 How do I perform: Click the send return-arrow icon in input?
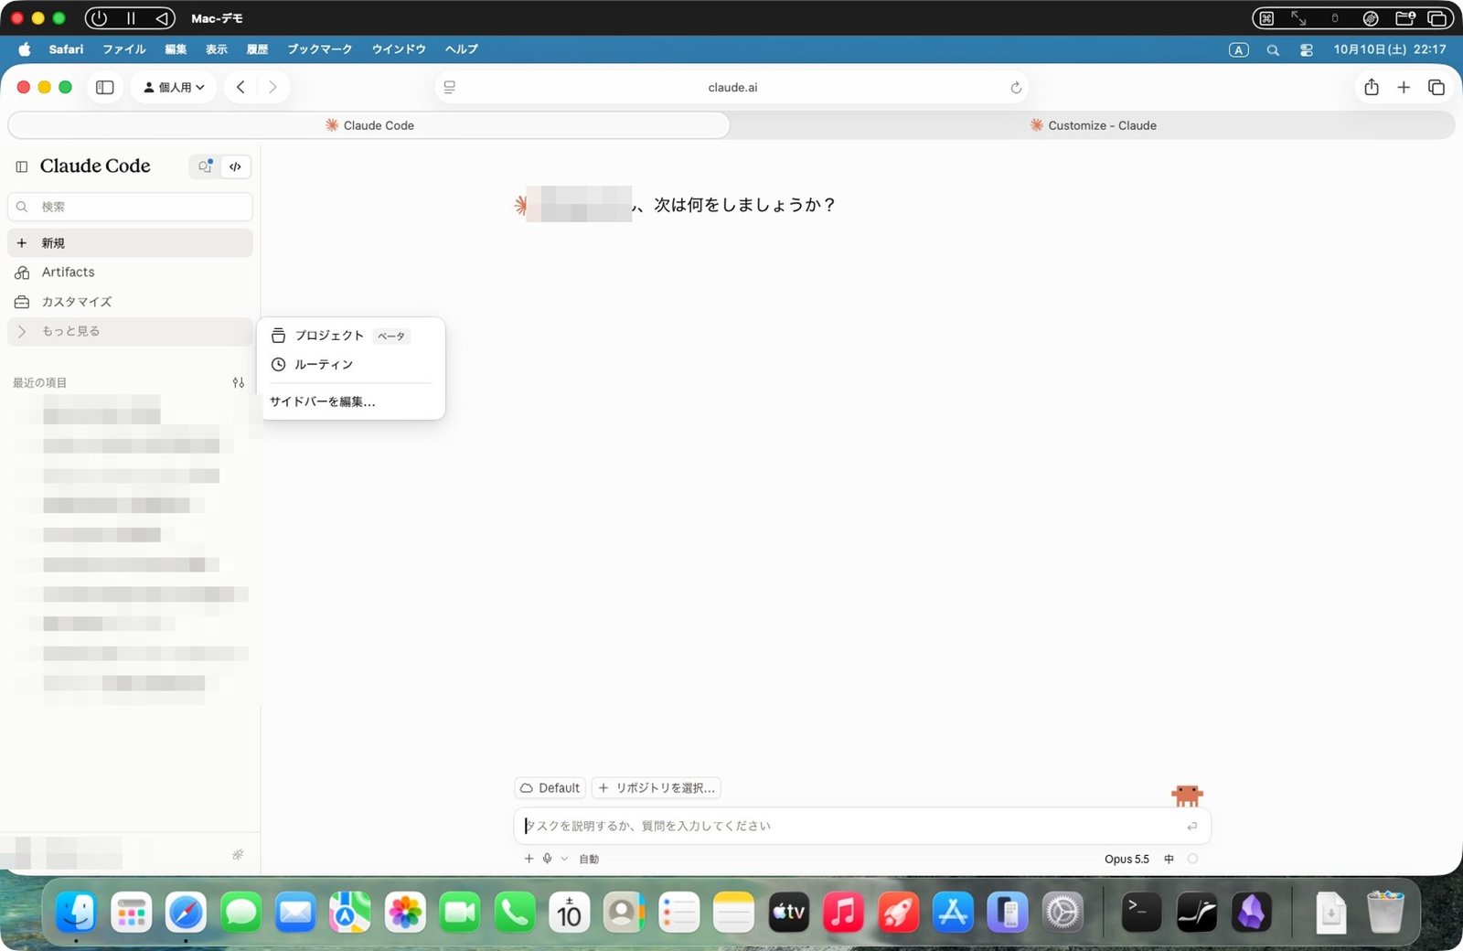[1191, 826]
